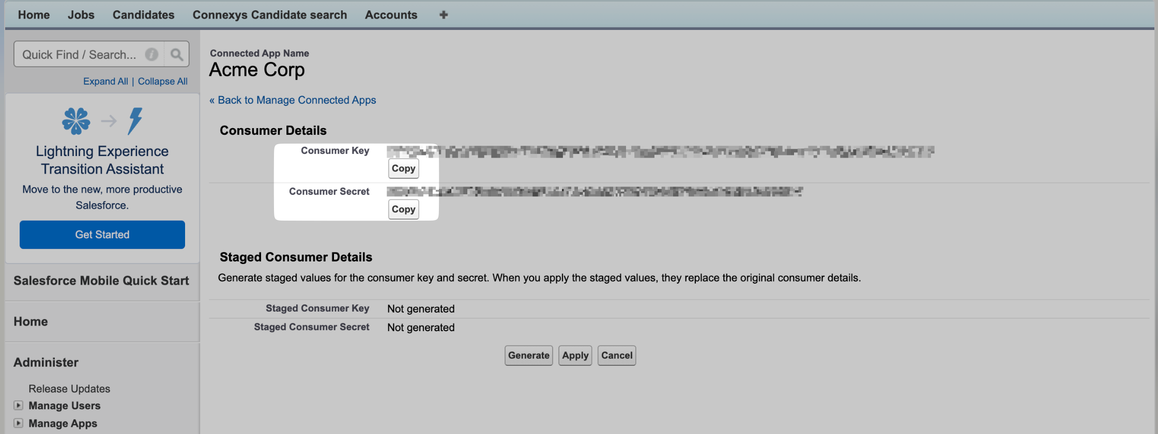Copy the Consumer Secret
Screen dimensions: 1158x434
pos(404,209)
